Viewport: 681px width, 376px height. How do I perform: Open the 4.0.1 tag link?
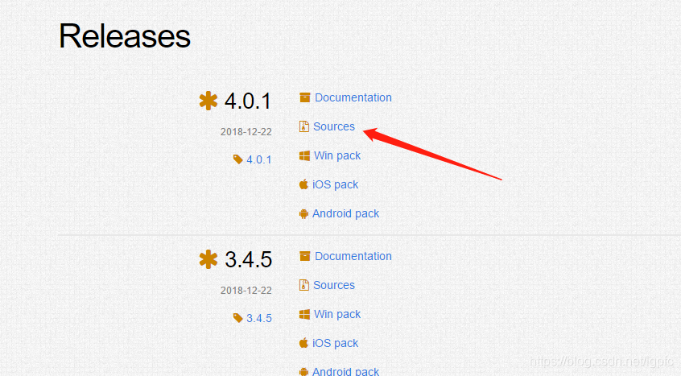coord(259,159)
